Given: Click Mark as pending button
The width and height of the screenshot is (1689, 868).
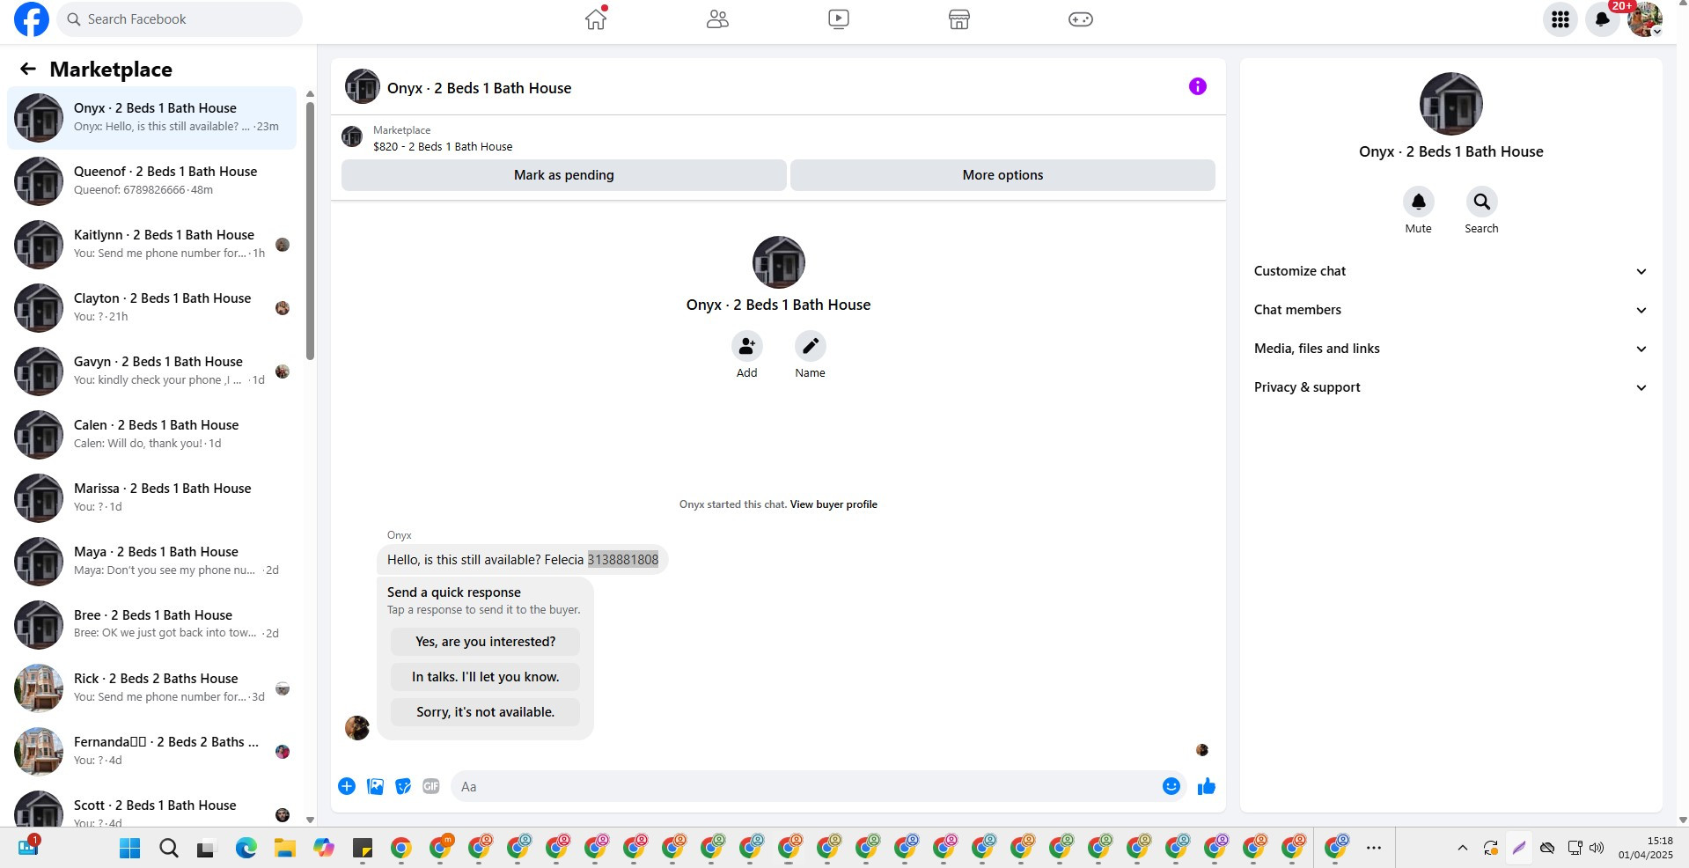Looking at the screenshot, I should (x=564, y=175).
